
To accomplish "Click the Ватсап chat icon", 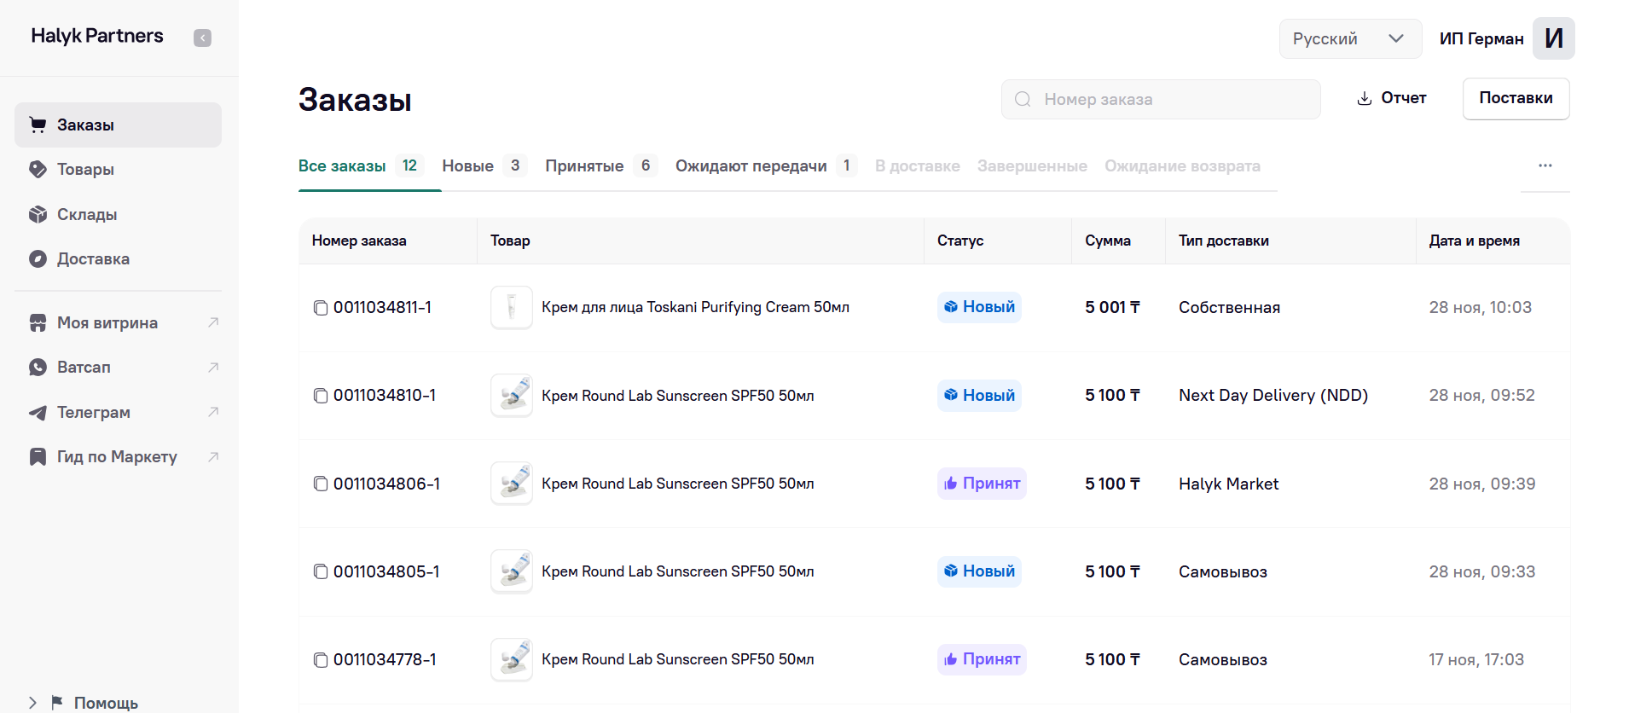I will (x=38, y=367).
